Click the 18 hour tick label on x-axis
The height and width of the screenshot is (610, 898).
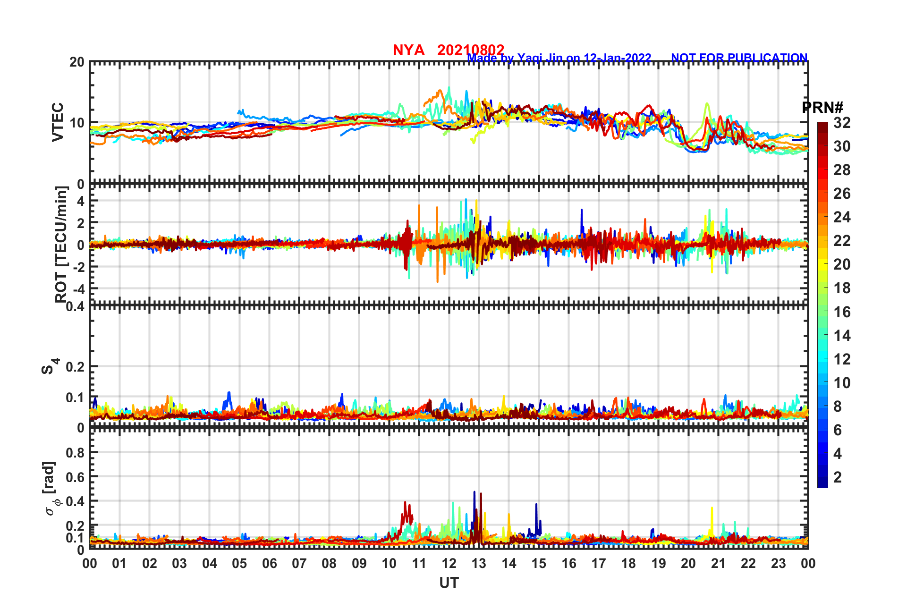tap(628, 563)
